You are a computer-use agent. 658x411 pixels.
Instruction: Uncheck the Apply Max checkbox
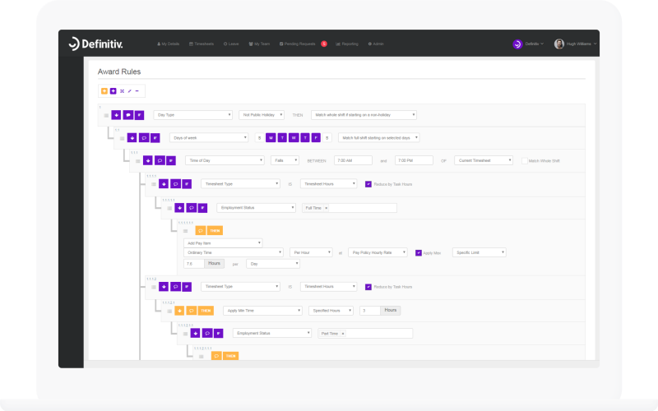(x=419, y=253)
